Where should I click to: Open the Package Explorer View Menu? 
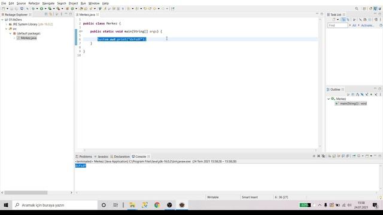[61, 14]
